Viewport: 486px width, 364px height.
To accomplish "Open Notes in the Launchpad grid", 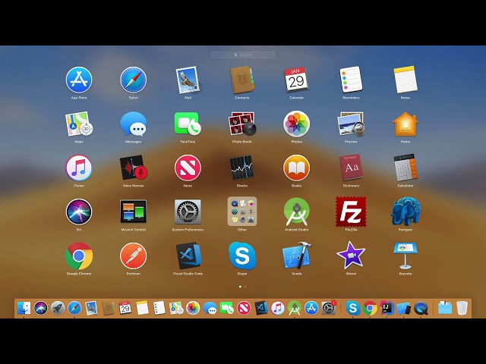I will pos(405,80).
